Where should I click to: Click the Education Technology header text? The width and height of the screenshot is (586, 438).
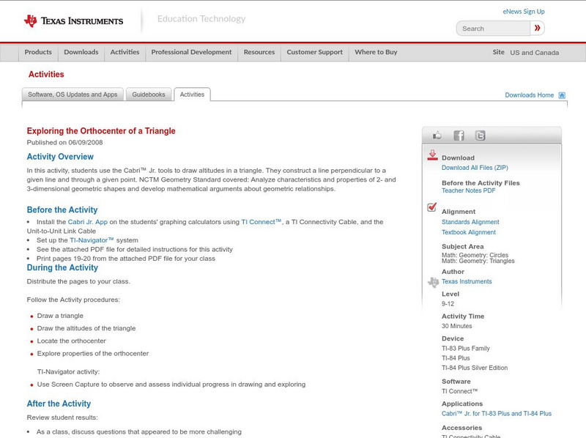tap(201, 19)
